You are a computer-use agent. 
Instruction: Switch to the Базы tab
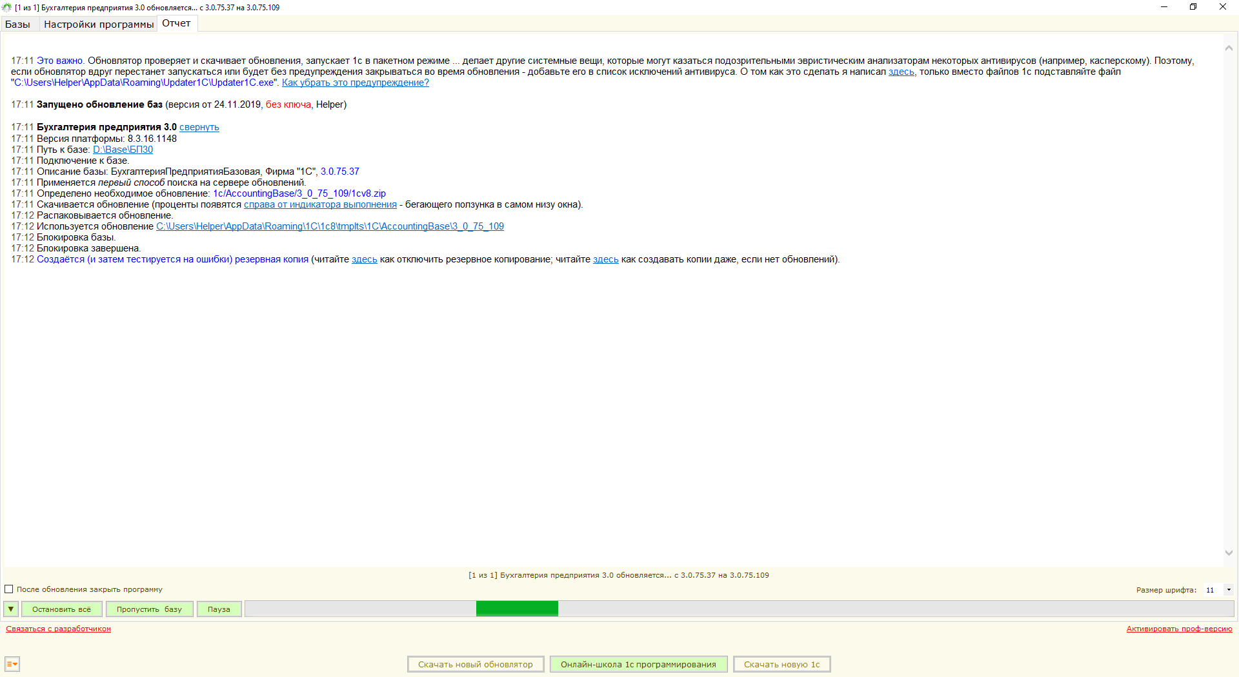click(x=18, y=25)
